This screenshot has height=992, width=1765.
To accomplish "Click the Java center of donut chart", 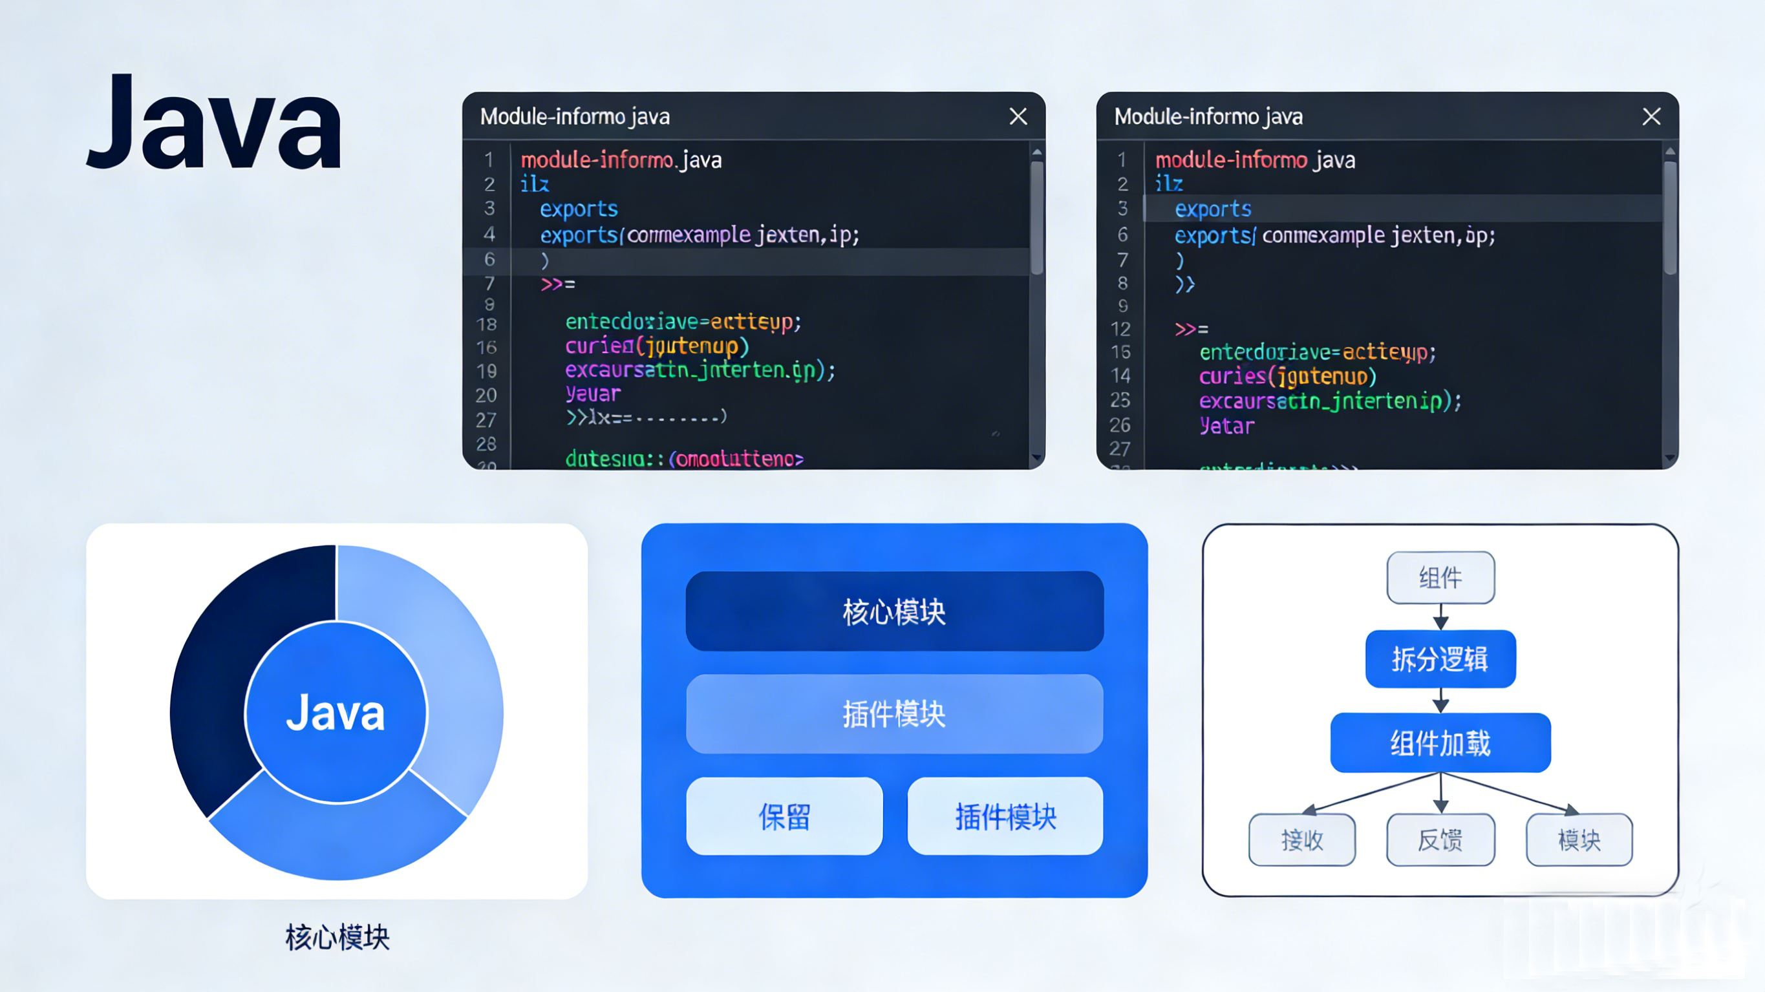I will pos(336,712).
